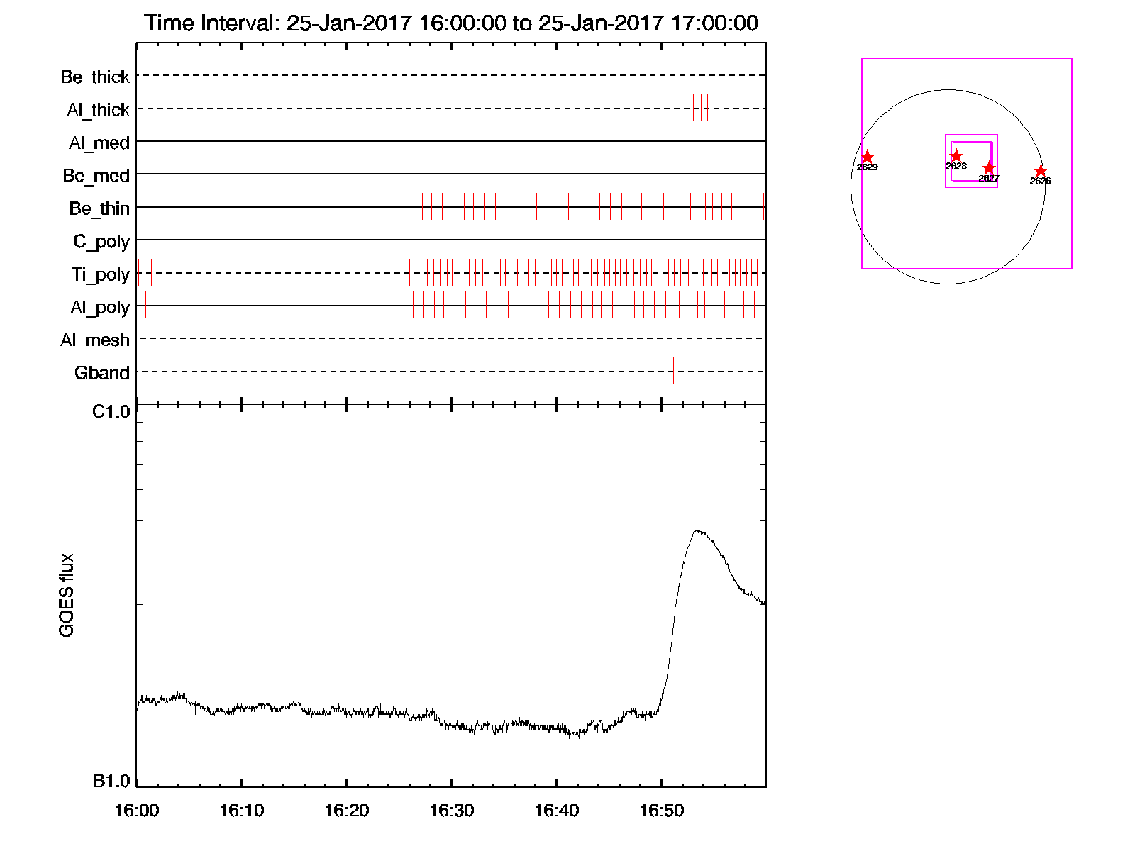Click the GOES flux axis label
The image size is (1135, 851).
coord(67,595)
